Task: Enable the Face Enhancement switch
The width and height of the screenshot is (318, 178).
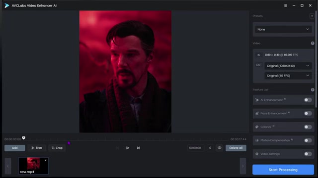Action: click(308, 113)
